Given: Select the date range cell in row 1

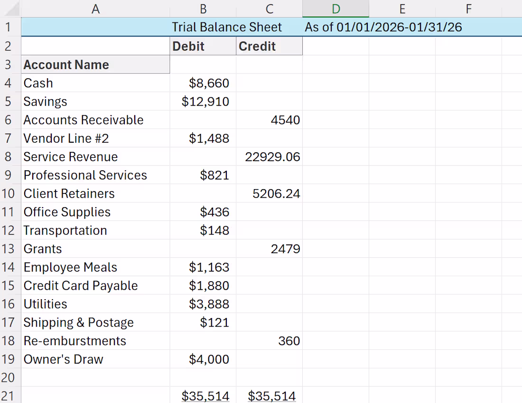Looking at the screenshot, I should [383, 27].
